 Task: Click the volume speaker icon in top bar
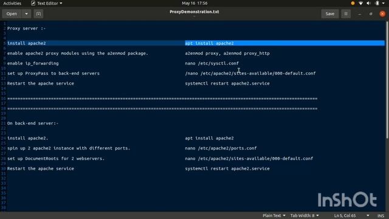368,3
